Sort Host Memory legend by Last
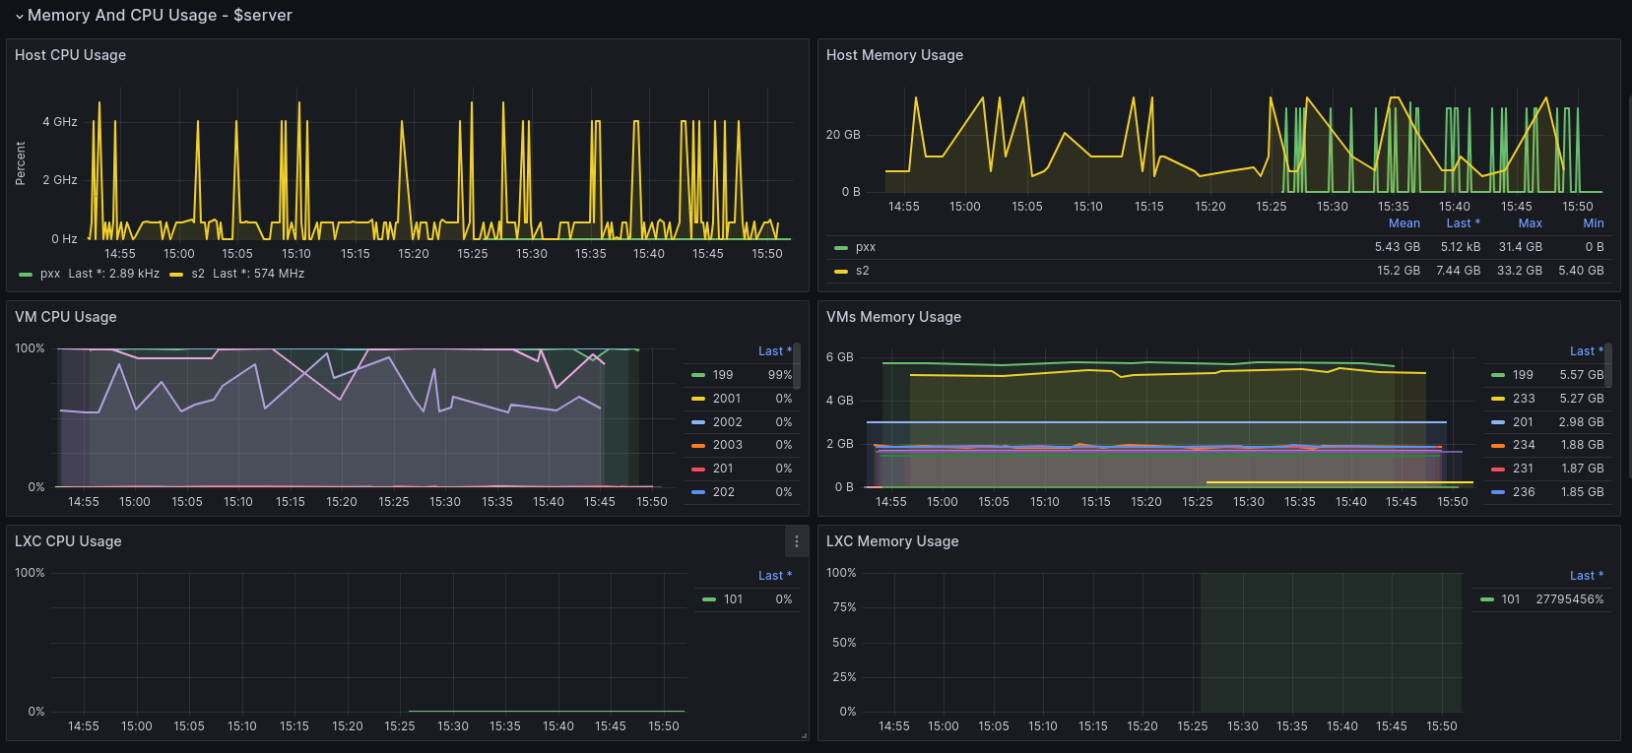The width and height of the screenshot is (1632, 753). click(x=1464, y=223)
